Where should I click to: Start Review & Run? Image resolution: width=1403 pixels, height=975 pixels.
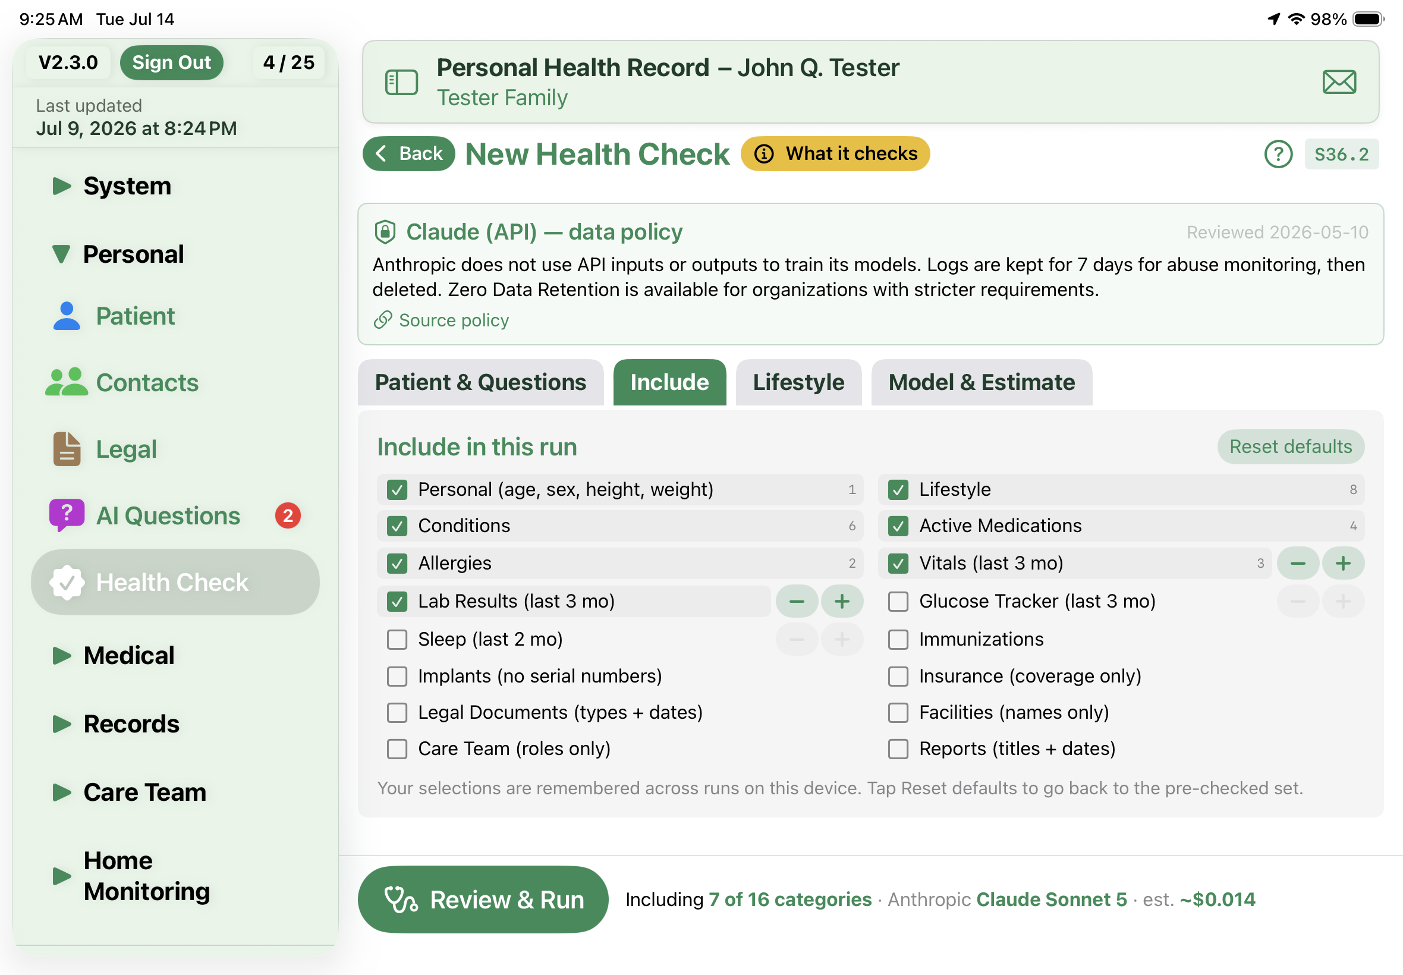[483, 899]
